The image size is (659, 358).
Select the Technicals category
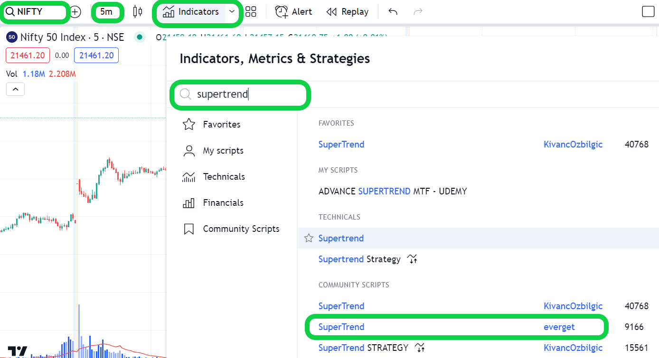point(224,176)
